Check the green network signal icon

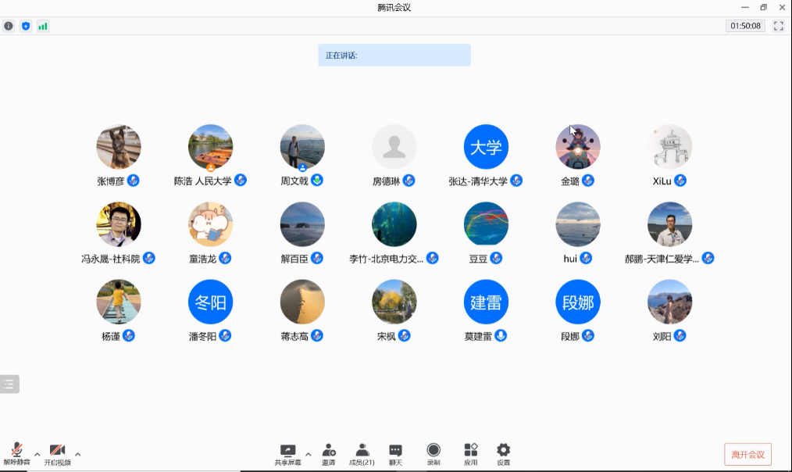tap(43, 26)
